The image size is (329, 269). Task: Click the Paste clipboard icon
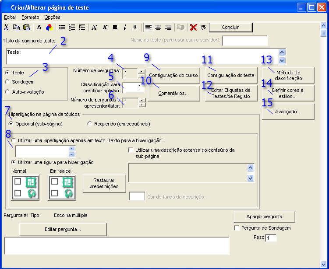(26, 27)
